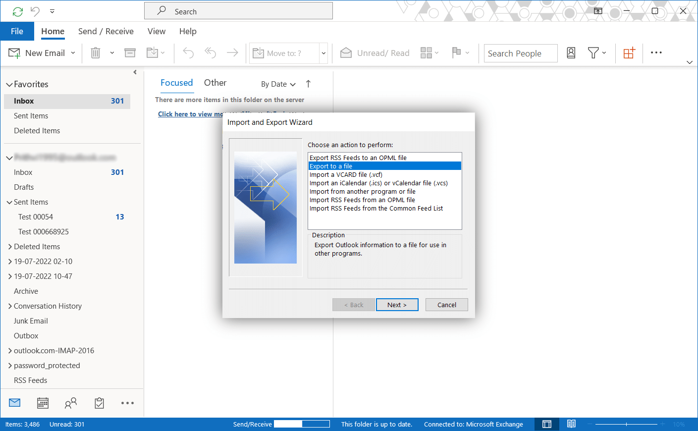Open the Follow Up flag dropdown
698x431 pixels.
tap(461, 53)
